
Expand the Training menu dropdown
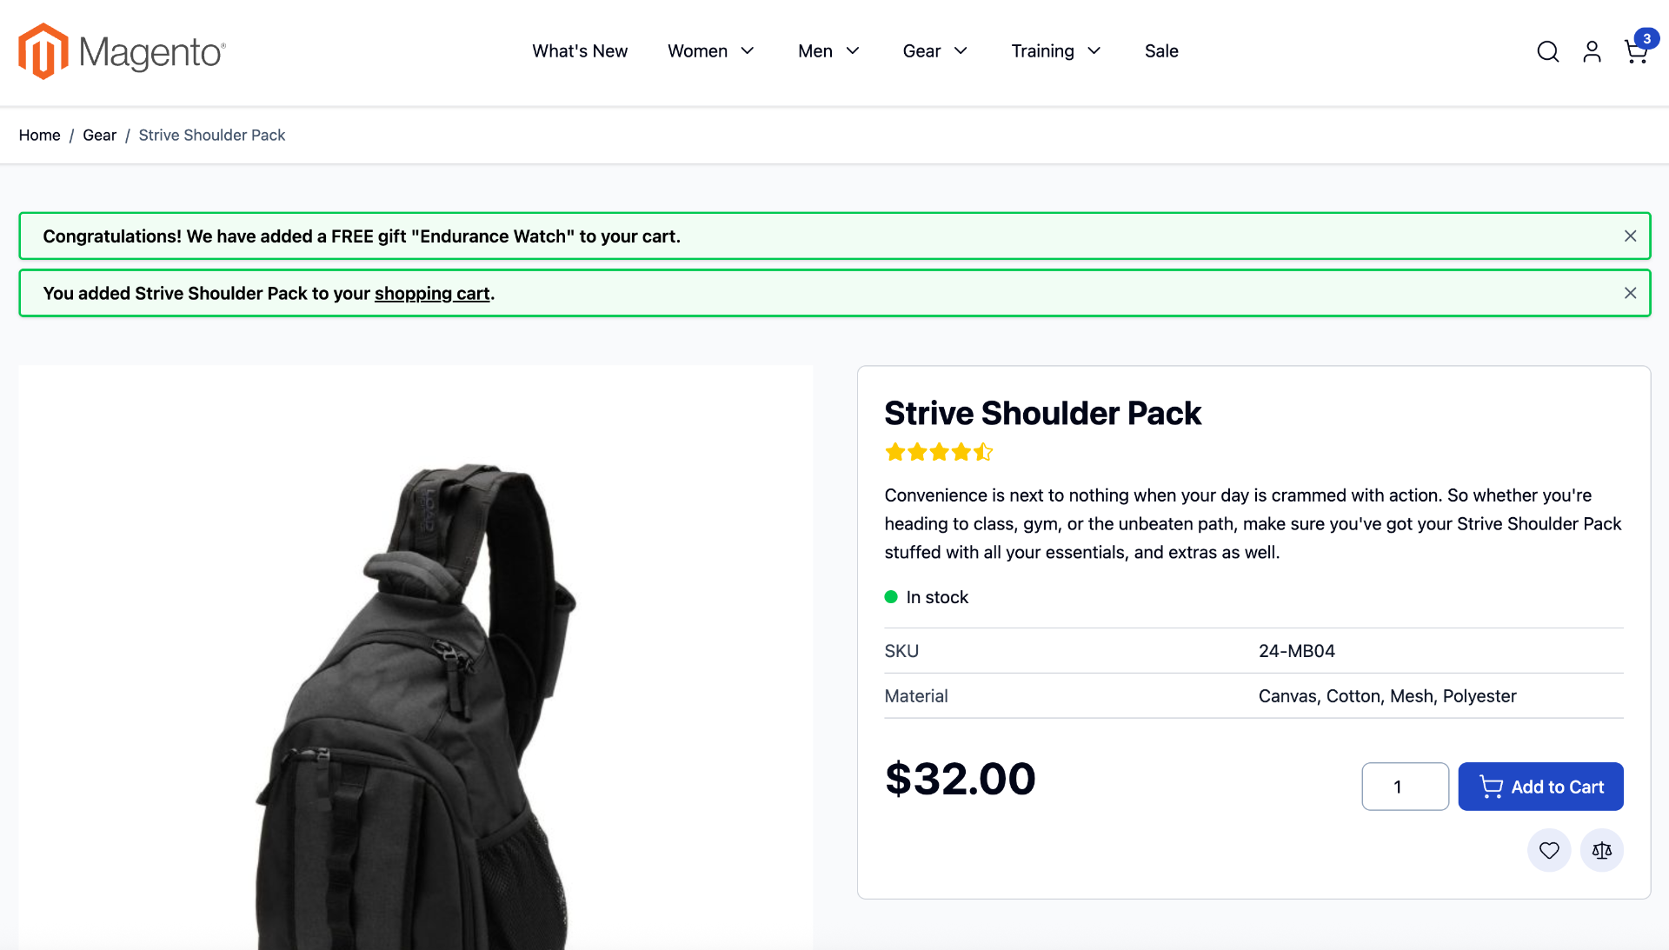[1056, 51]
